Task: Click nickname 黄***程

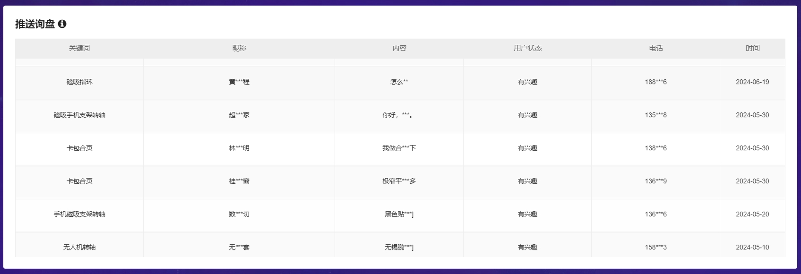Action: (x=239, y=82)
